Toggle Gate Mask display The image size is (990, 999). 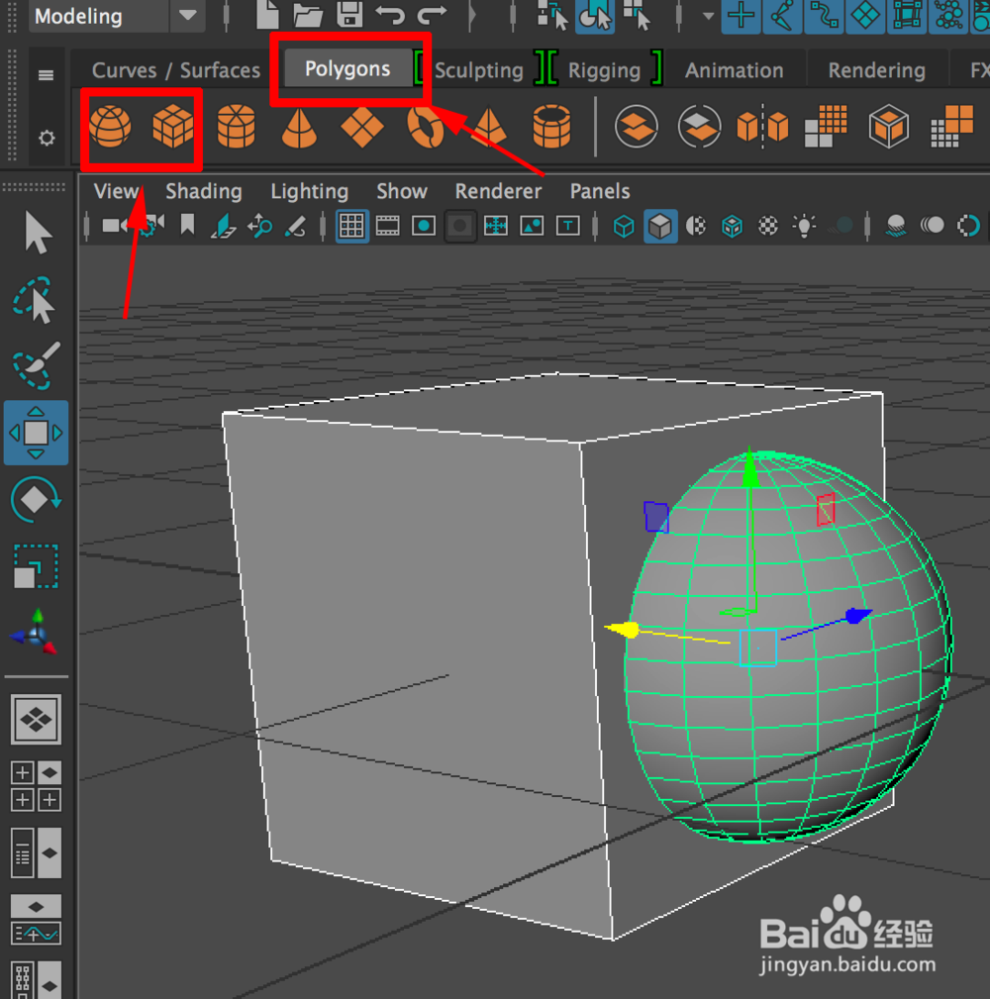click(x=459, y=226)
